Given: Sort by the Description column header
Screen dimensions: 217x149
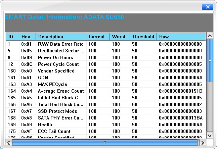Looking at the screenshot, I should tap(61, 37).
